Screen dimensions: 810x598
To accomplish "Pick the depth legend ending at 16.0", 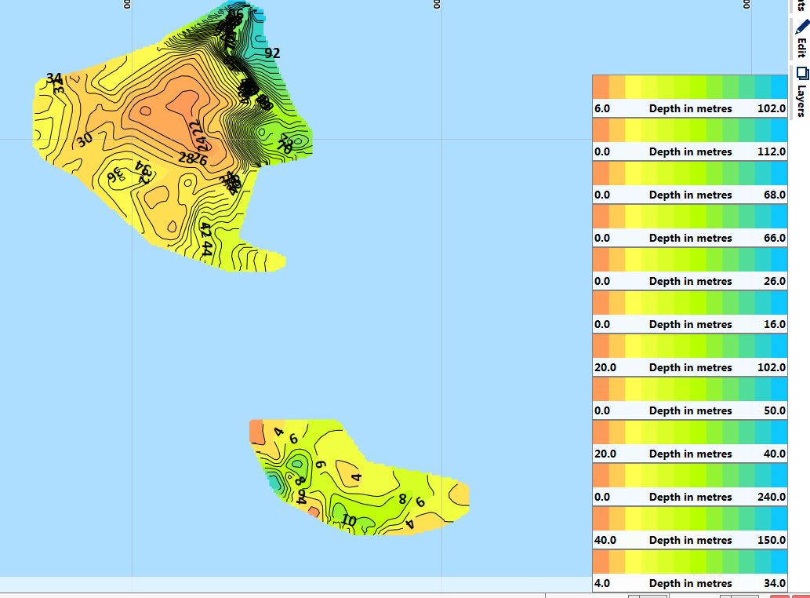I will tap(689, 312).
